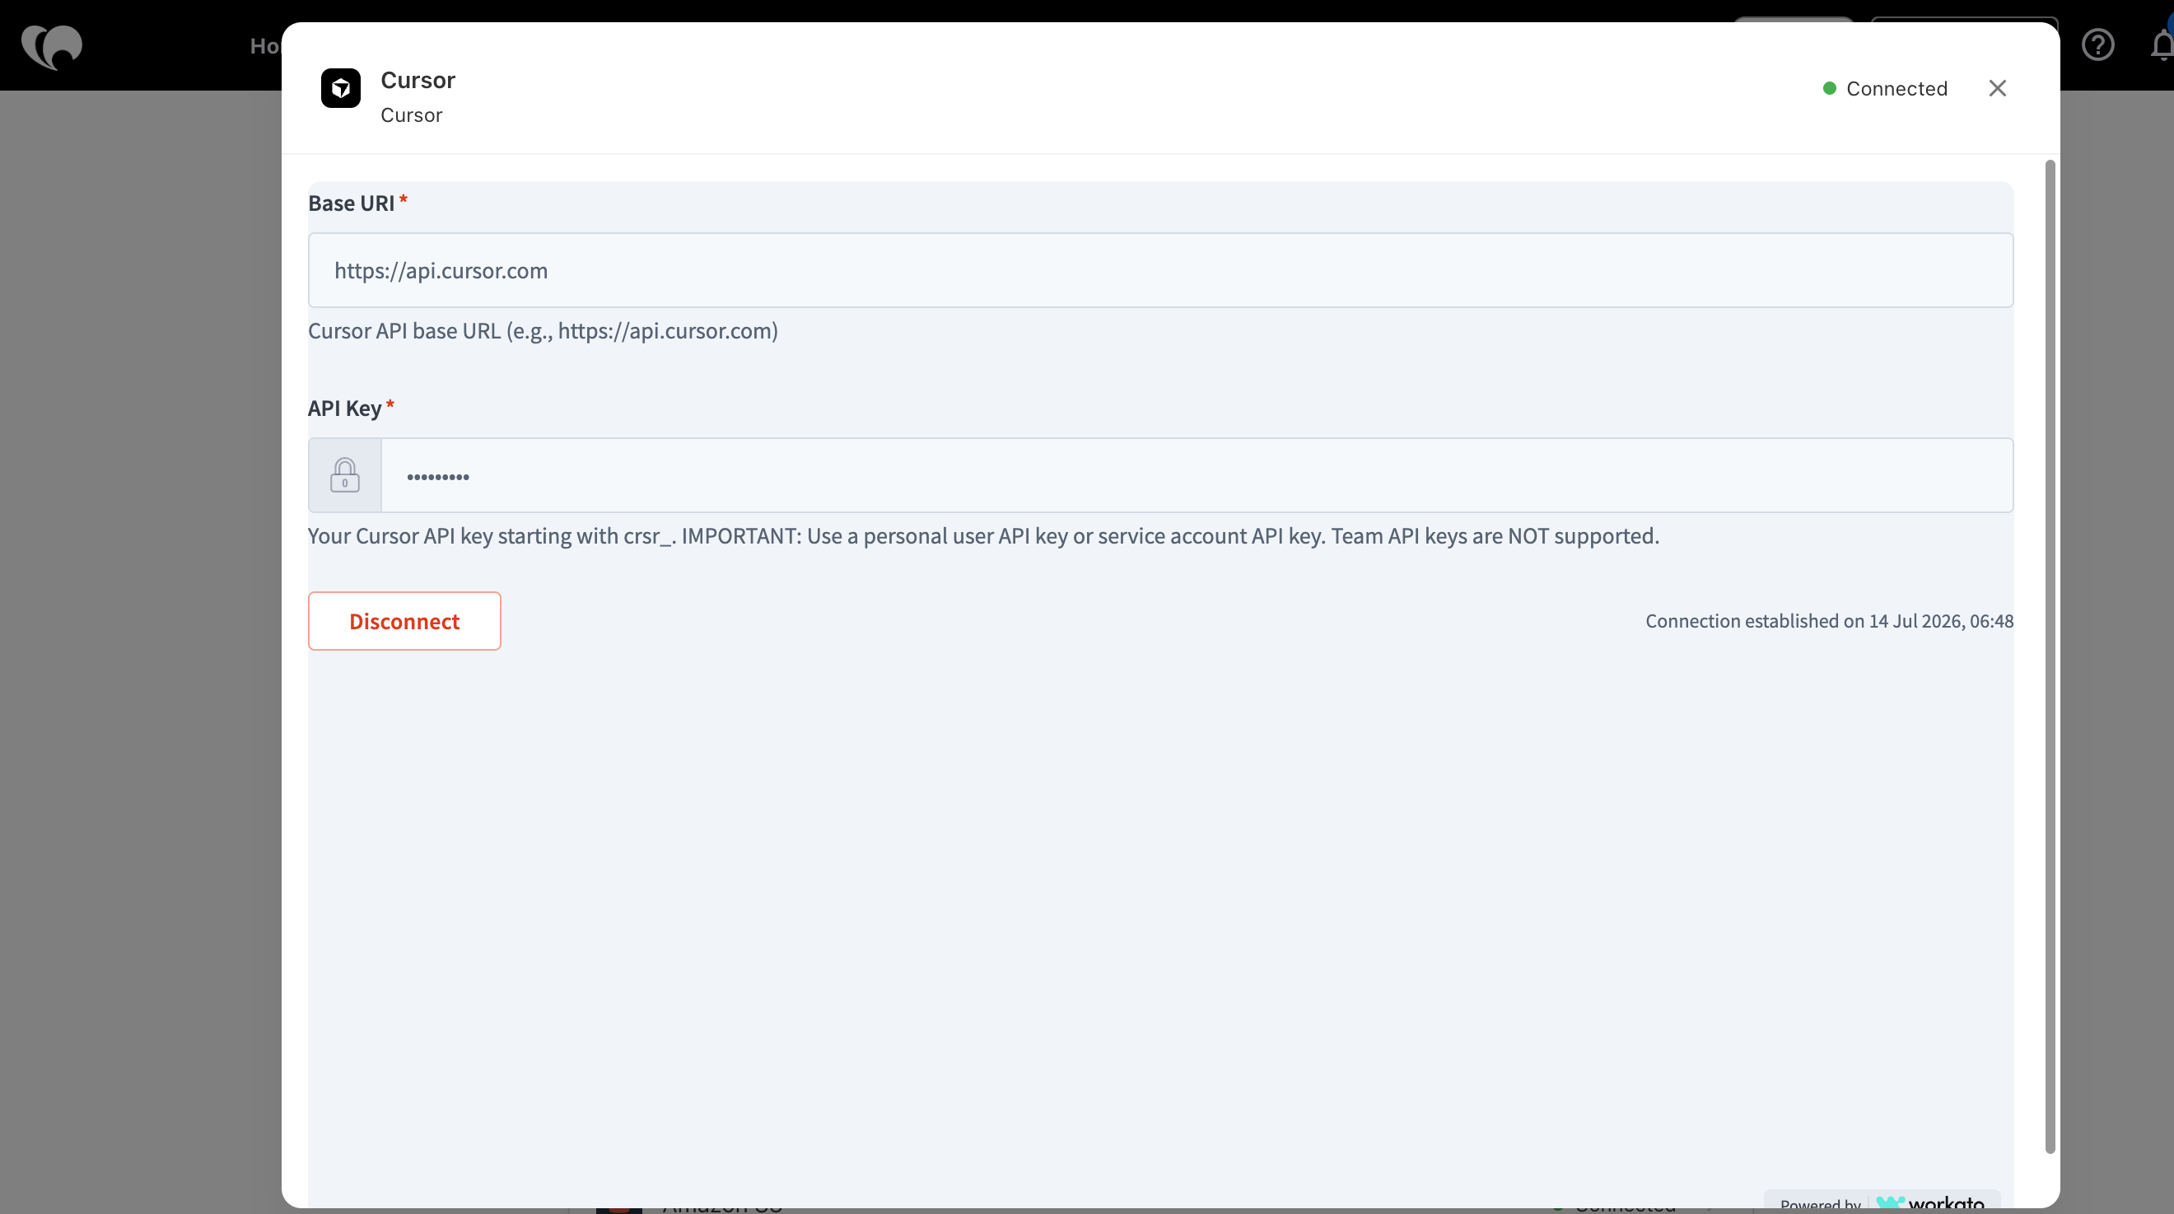Close the Cursor connection dialog

click(1997, 89)
